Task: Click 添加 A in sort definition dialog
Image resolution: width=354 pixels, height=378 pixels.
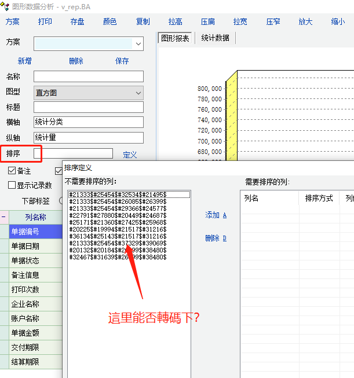Action: [x=216, y=215]
